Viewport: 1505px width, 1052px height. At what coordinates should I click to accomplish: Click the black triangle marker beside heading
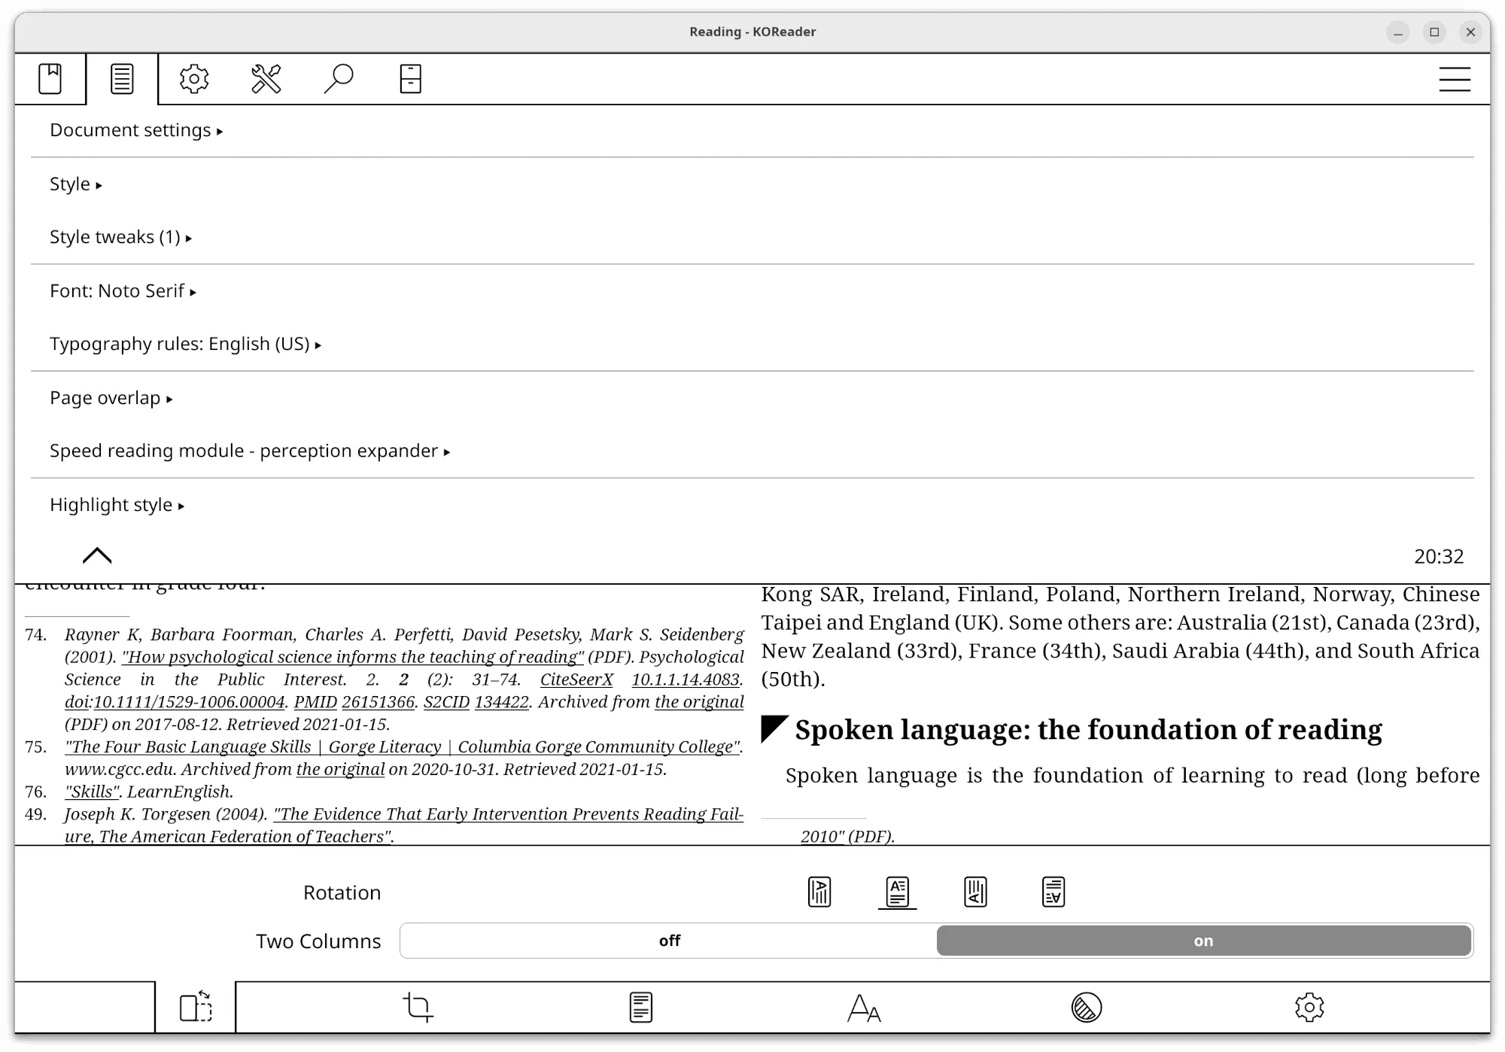point(774,728)
